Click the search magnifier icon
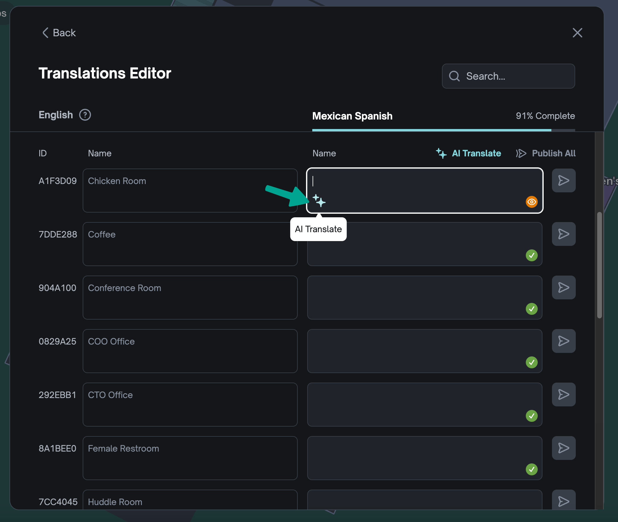The image size is (618, 522). point(454,76)
